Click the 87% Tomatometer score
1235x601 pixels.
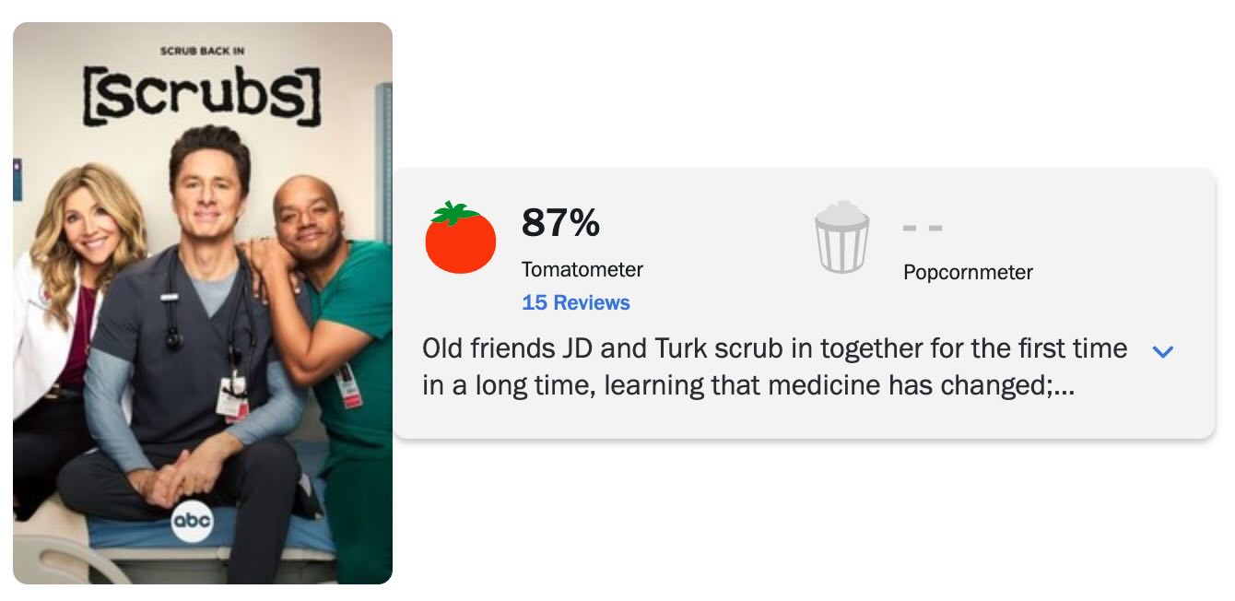click(560, 222)
